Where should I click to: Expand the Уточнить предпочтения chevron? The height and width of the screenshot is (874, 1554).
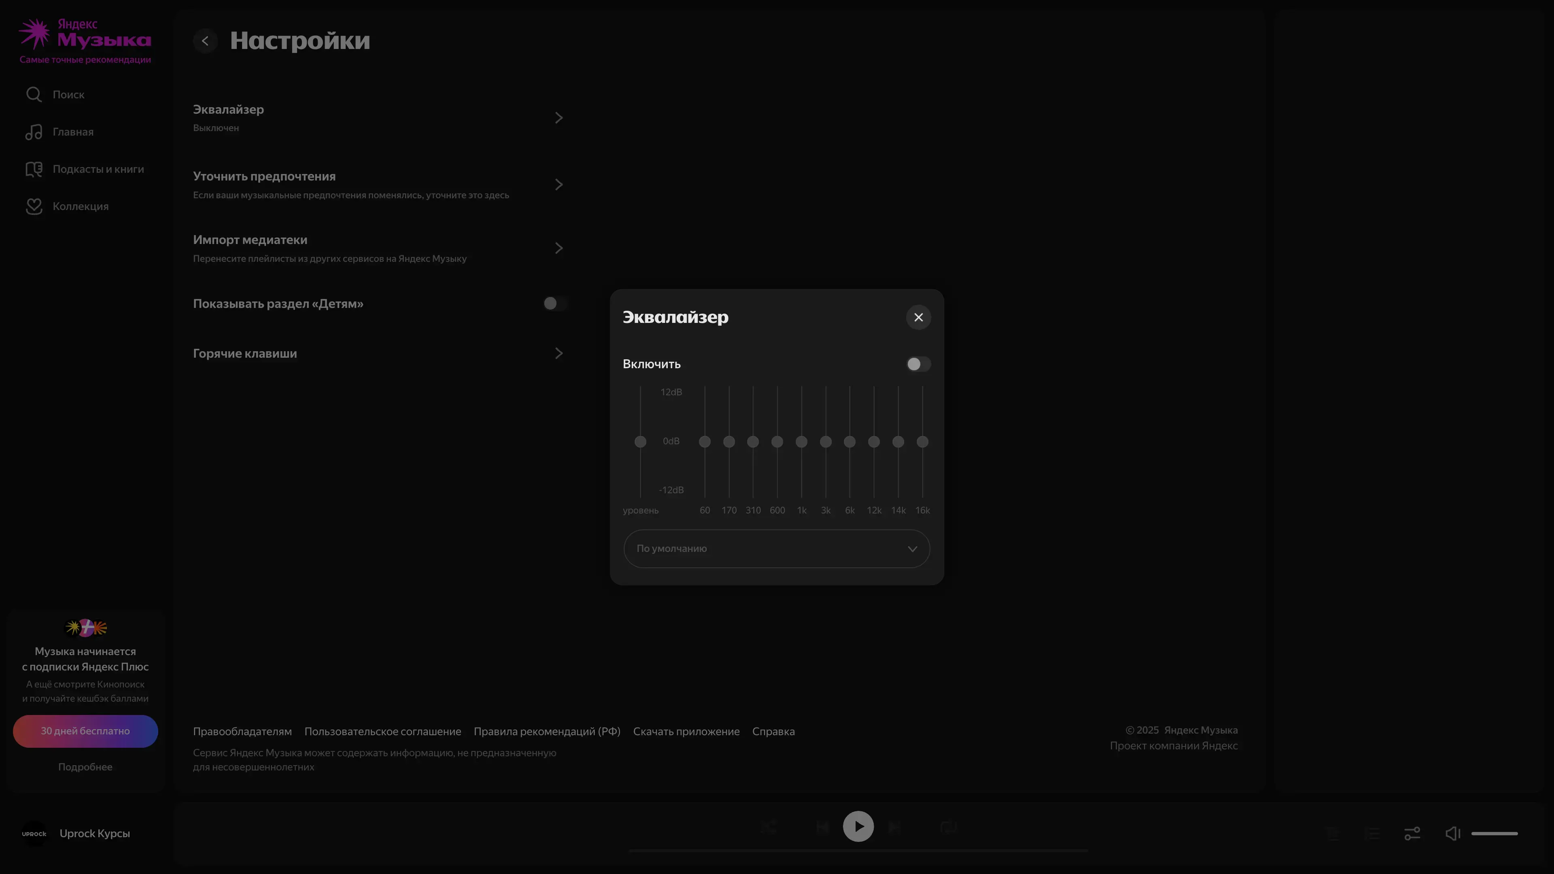[x=558, y=185]
